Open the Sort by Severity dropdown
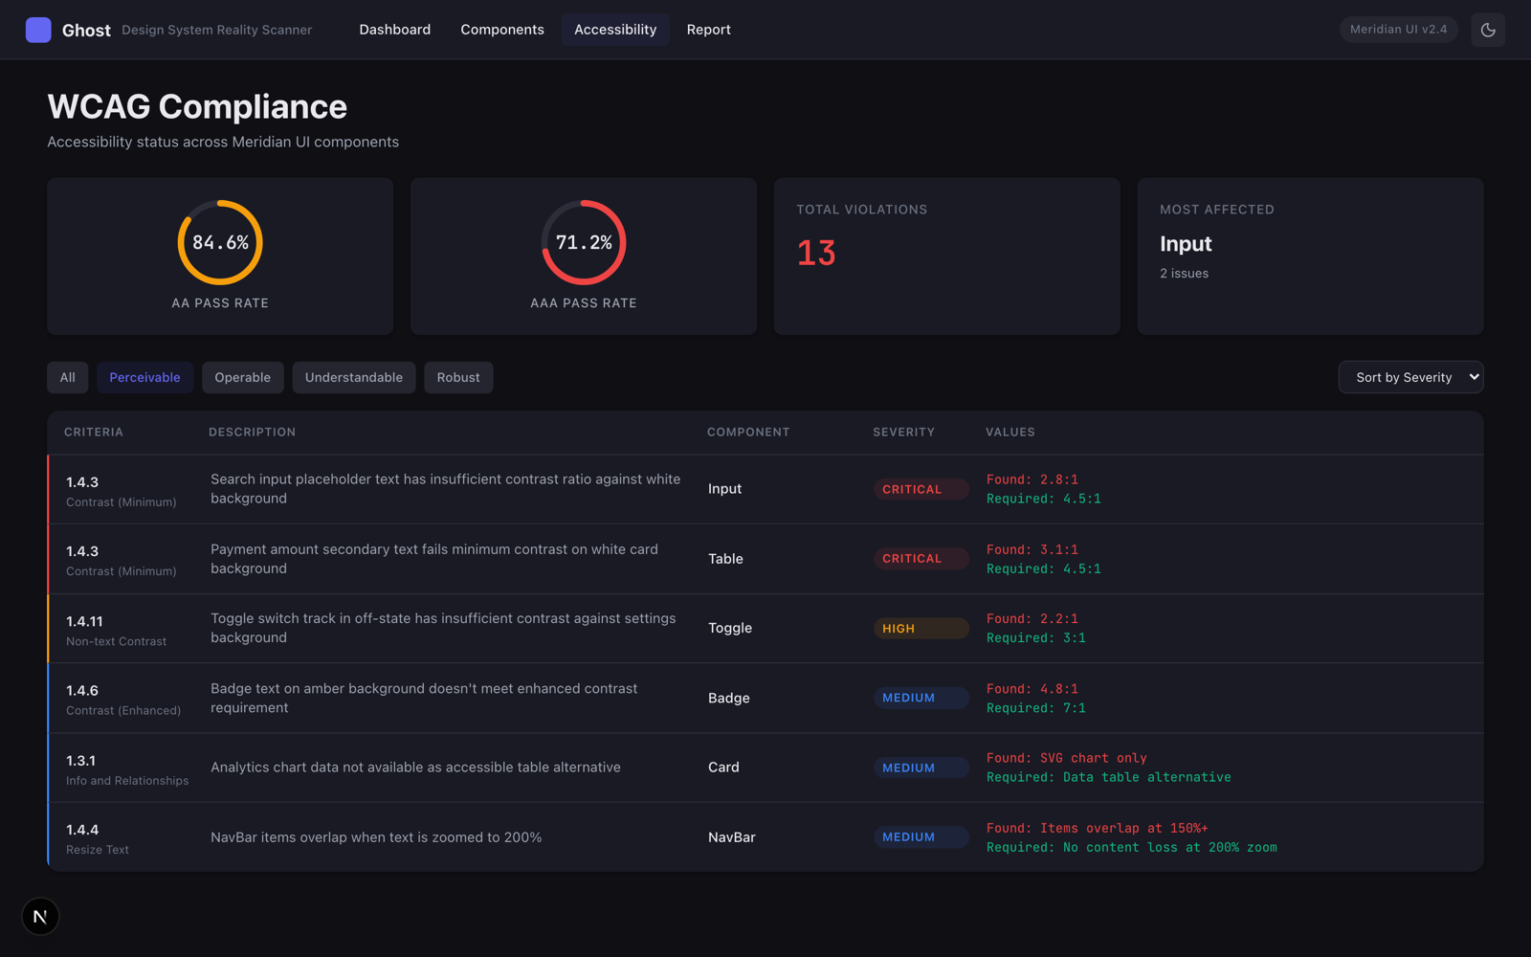Viewport: 1531px width, 957px height. point(1410,377)
